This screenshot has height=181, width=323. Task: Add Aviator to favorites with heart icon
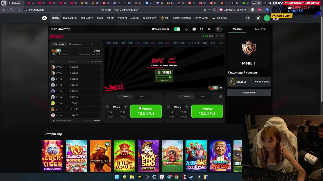coord(187,29)
